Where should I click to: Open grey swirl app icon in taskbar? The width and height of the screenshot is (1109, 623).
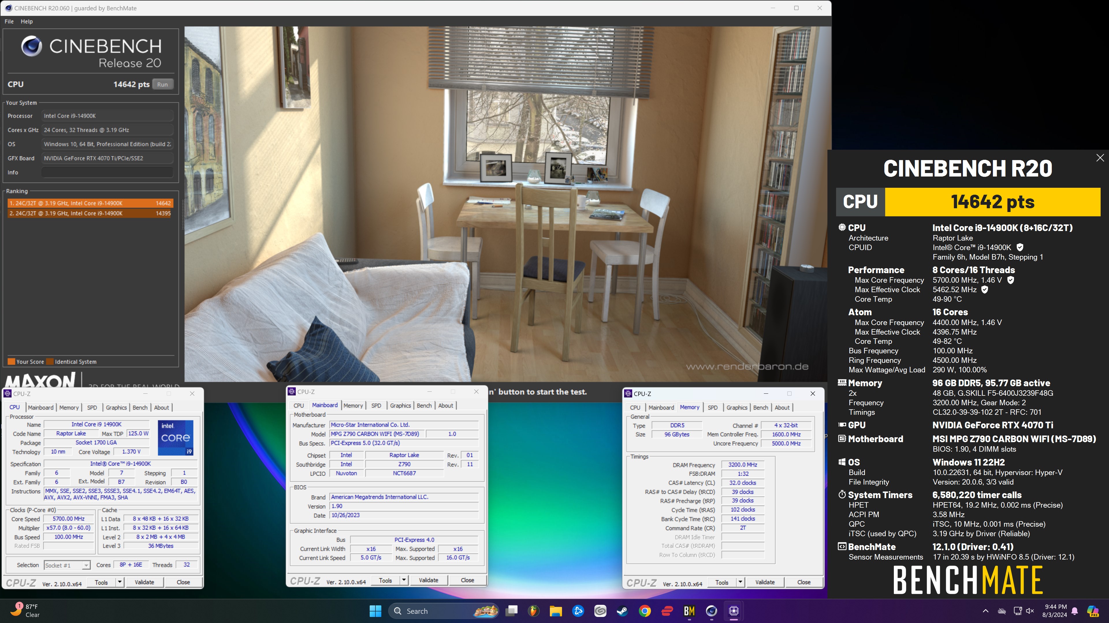point(600,611)
